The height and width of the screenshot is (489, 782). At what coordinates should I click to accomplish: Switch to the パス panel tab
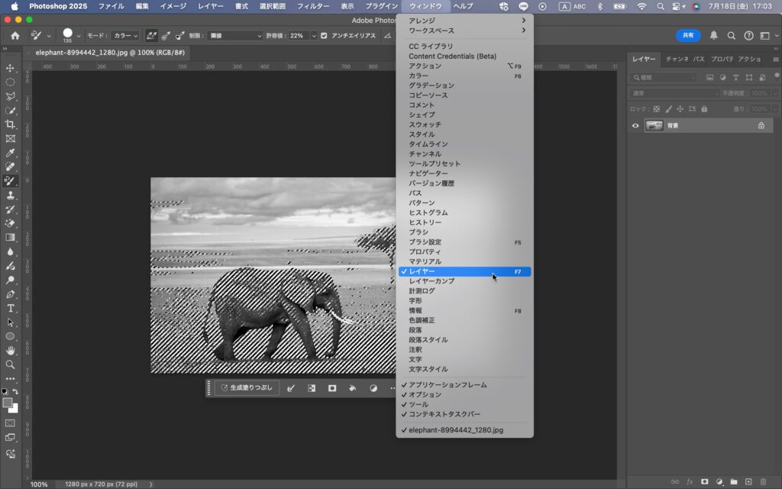click(x=699, y=59)
